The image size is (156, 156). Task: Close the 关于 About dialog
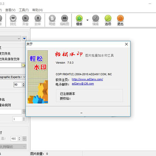click(127, 44)
